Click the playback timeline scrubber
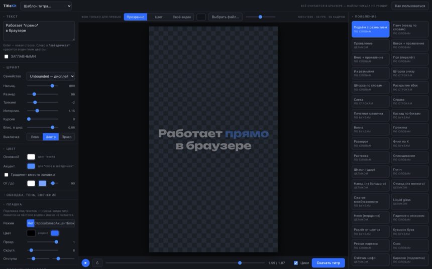This screenshot has width=432, height=269. click(x=185, y=263)
